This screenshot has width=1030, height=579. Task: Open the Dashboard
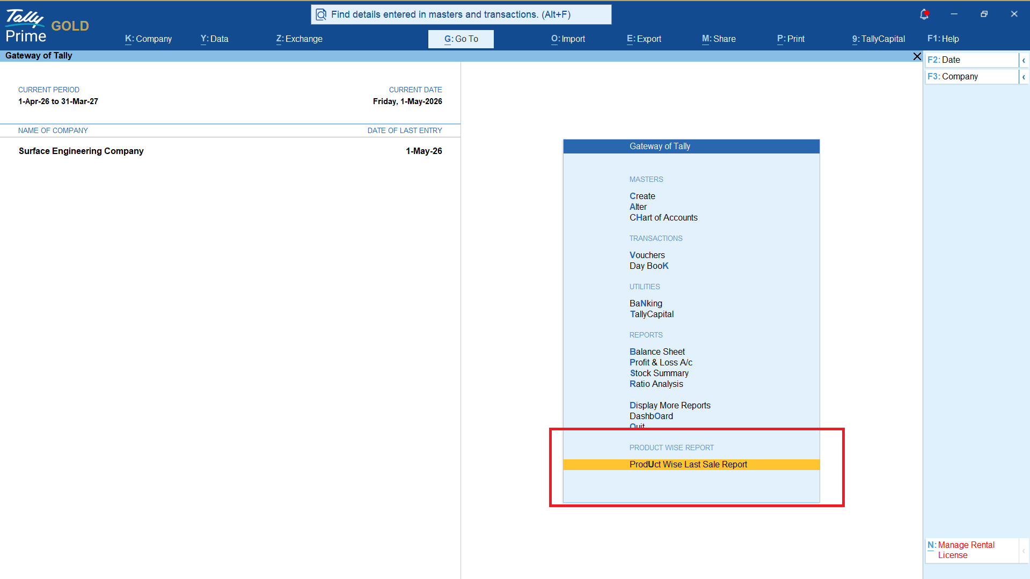coord(651,416)
